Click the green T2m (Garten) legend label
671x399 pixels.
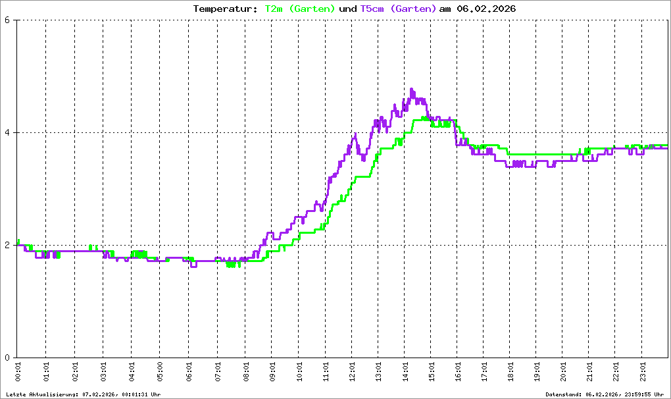point(299,9)
